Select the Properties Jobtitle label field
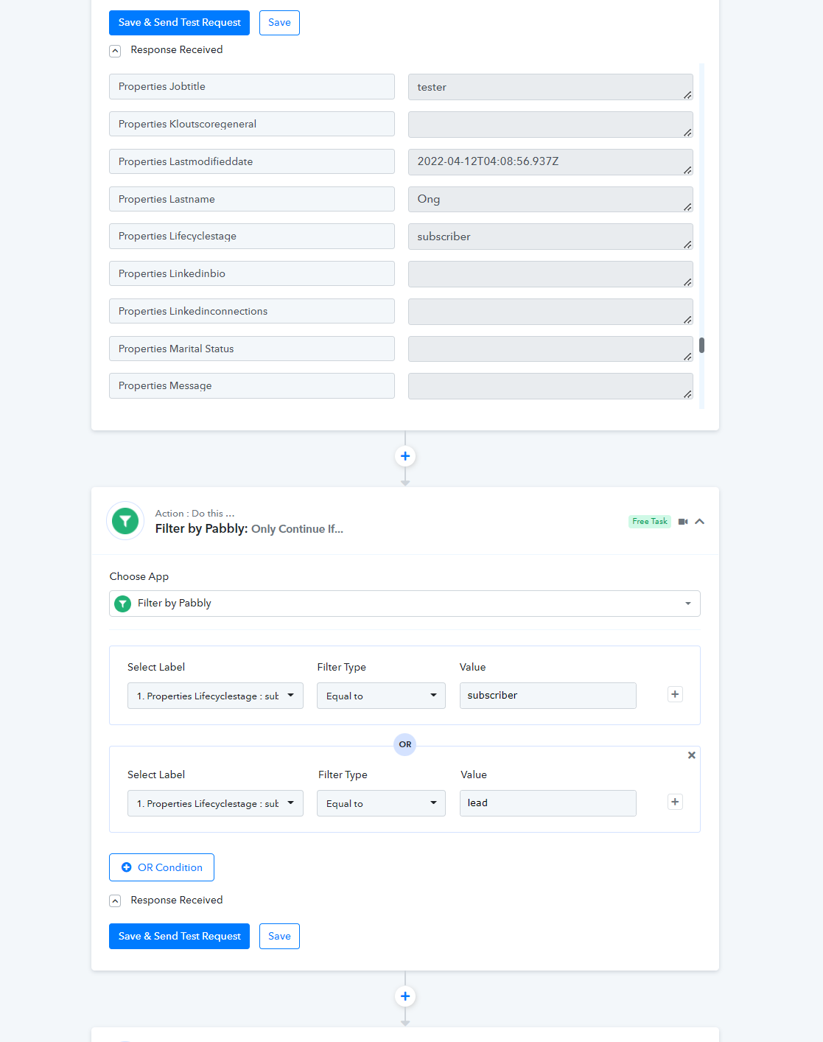The image size is (823, 1042). click(x=252, y=86)
